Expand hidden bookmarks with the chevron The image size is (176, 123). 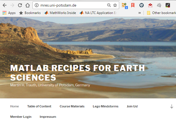point(140,13)
